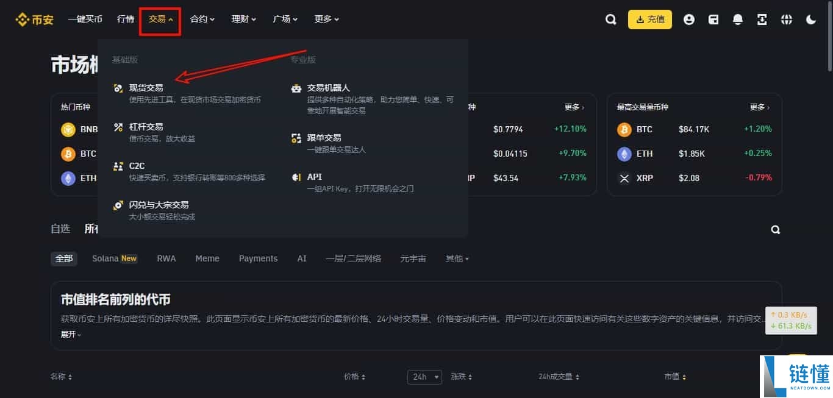Image resolution: width=833 pixels, height=398 pixels.
Task: Click 更多 link in 最高交易量币种
Action: coord(760,107)
